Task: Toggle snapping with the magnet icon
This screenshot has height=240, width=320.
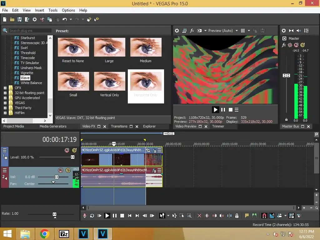Action: click(264, 216)
